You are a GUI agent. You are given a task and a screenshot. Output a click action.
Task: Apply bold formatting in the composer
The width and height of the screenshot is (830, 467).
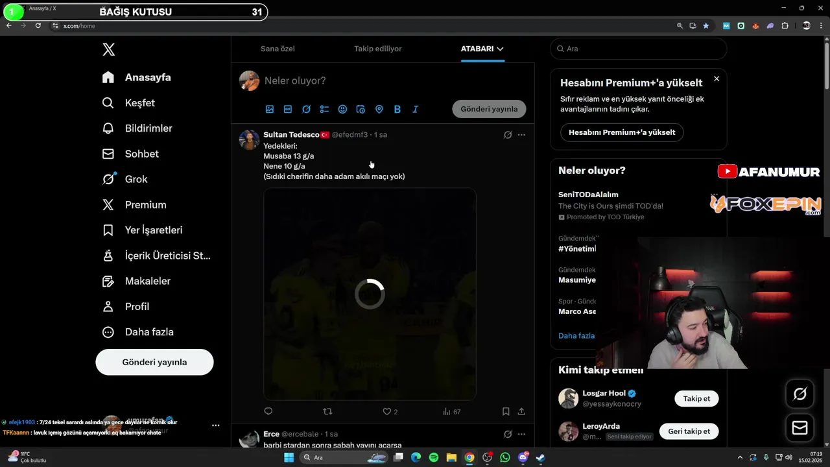tap(397, 109)
